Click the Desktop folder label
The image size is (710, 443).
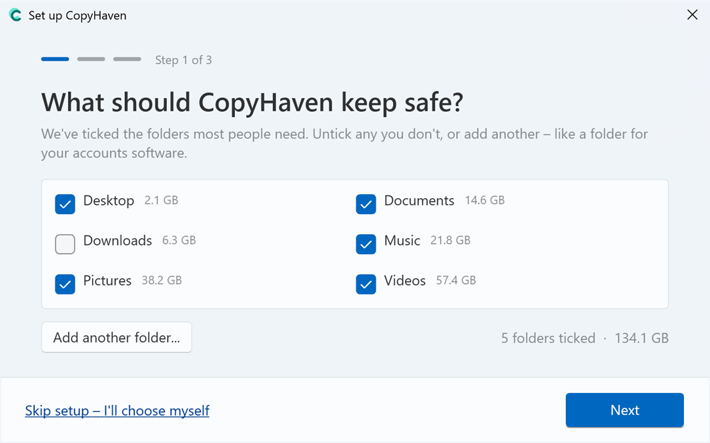109,200
